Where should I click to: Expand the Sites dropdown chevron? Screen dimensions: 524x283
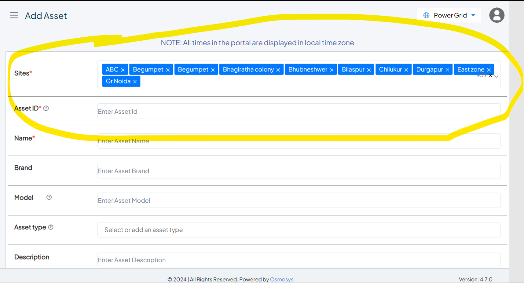(497, 76)
